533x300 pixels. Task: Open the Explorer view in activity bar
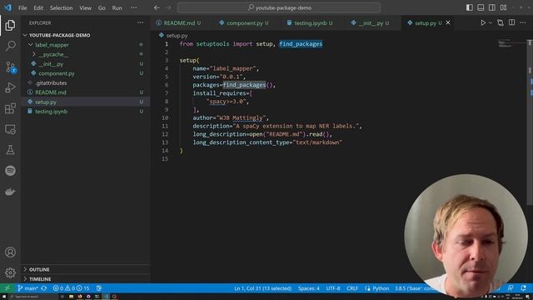[10, 25]
